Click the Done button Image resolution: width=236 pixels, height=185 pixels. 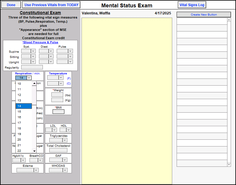point(11,5)
